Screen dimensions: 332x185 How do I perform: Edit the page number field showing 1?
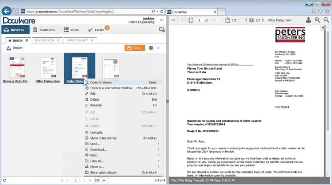(x=199, y=20)
